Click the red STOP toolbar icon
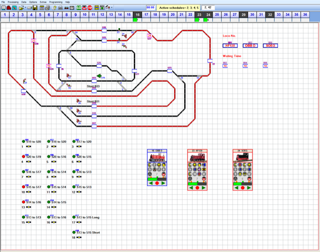 (x=89, y=8)
